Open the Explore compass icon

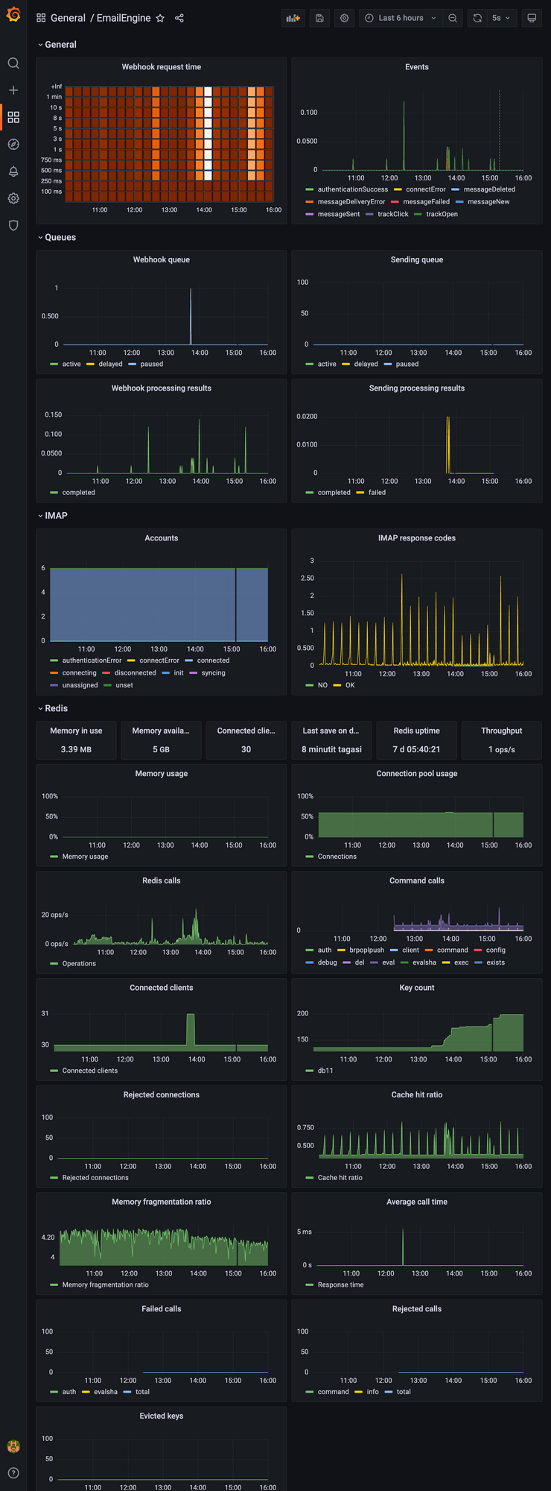13,144
